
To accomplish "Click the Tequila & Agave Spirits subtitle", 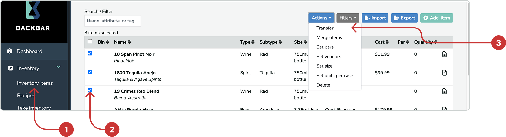I will tap(138, 79).
